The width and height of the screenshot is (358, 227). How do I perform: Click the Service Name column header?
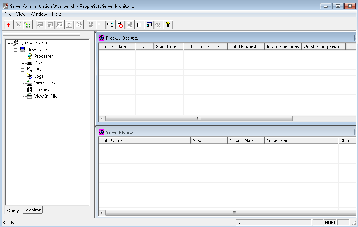pos(246,141)
